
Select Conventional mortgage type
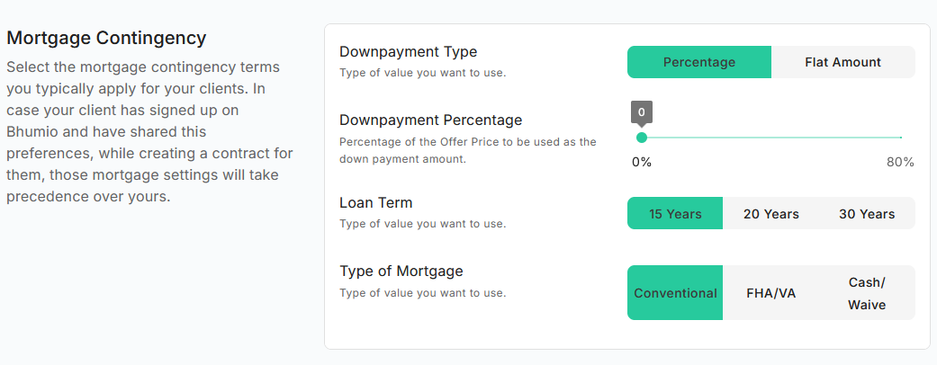tap(675, 293)
